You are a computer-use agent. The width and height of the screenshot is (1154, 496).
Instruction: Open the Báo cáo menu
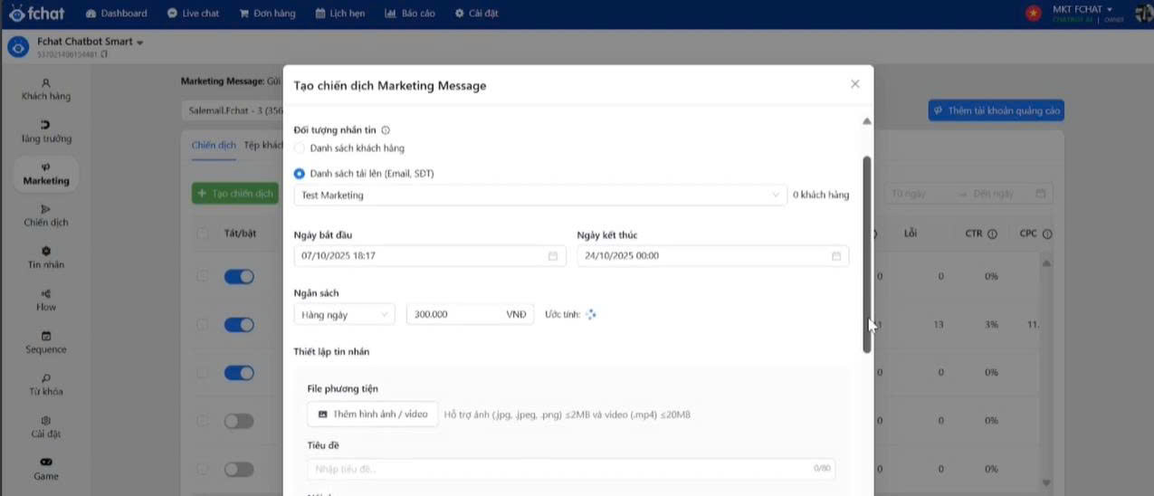pyautogui.click(x=408, y=14)
